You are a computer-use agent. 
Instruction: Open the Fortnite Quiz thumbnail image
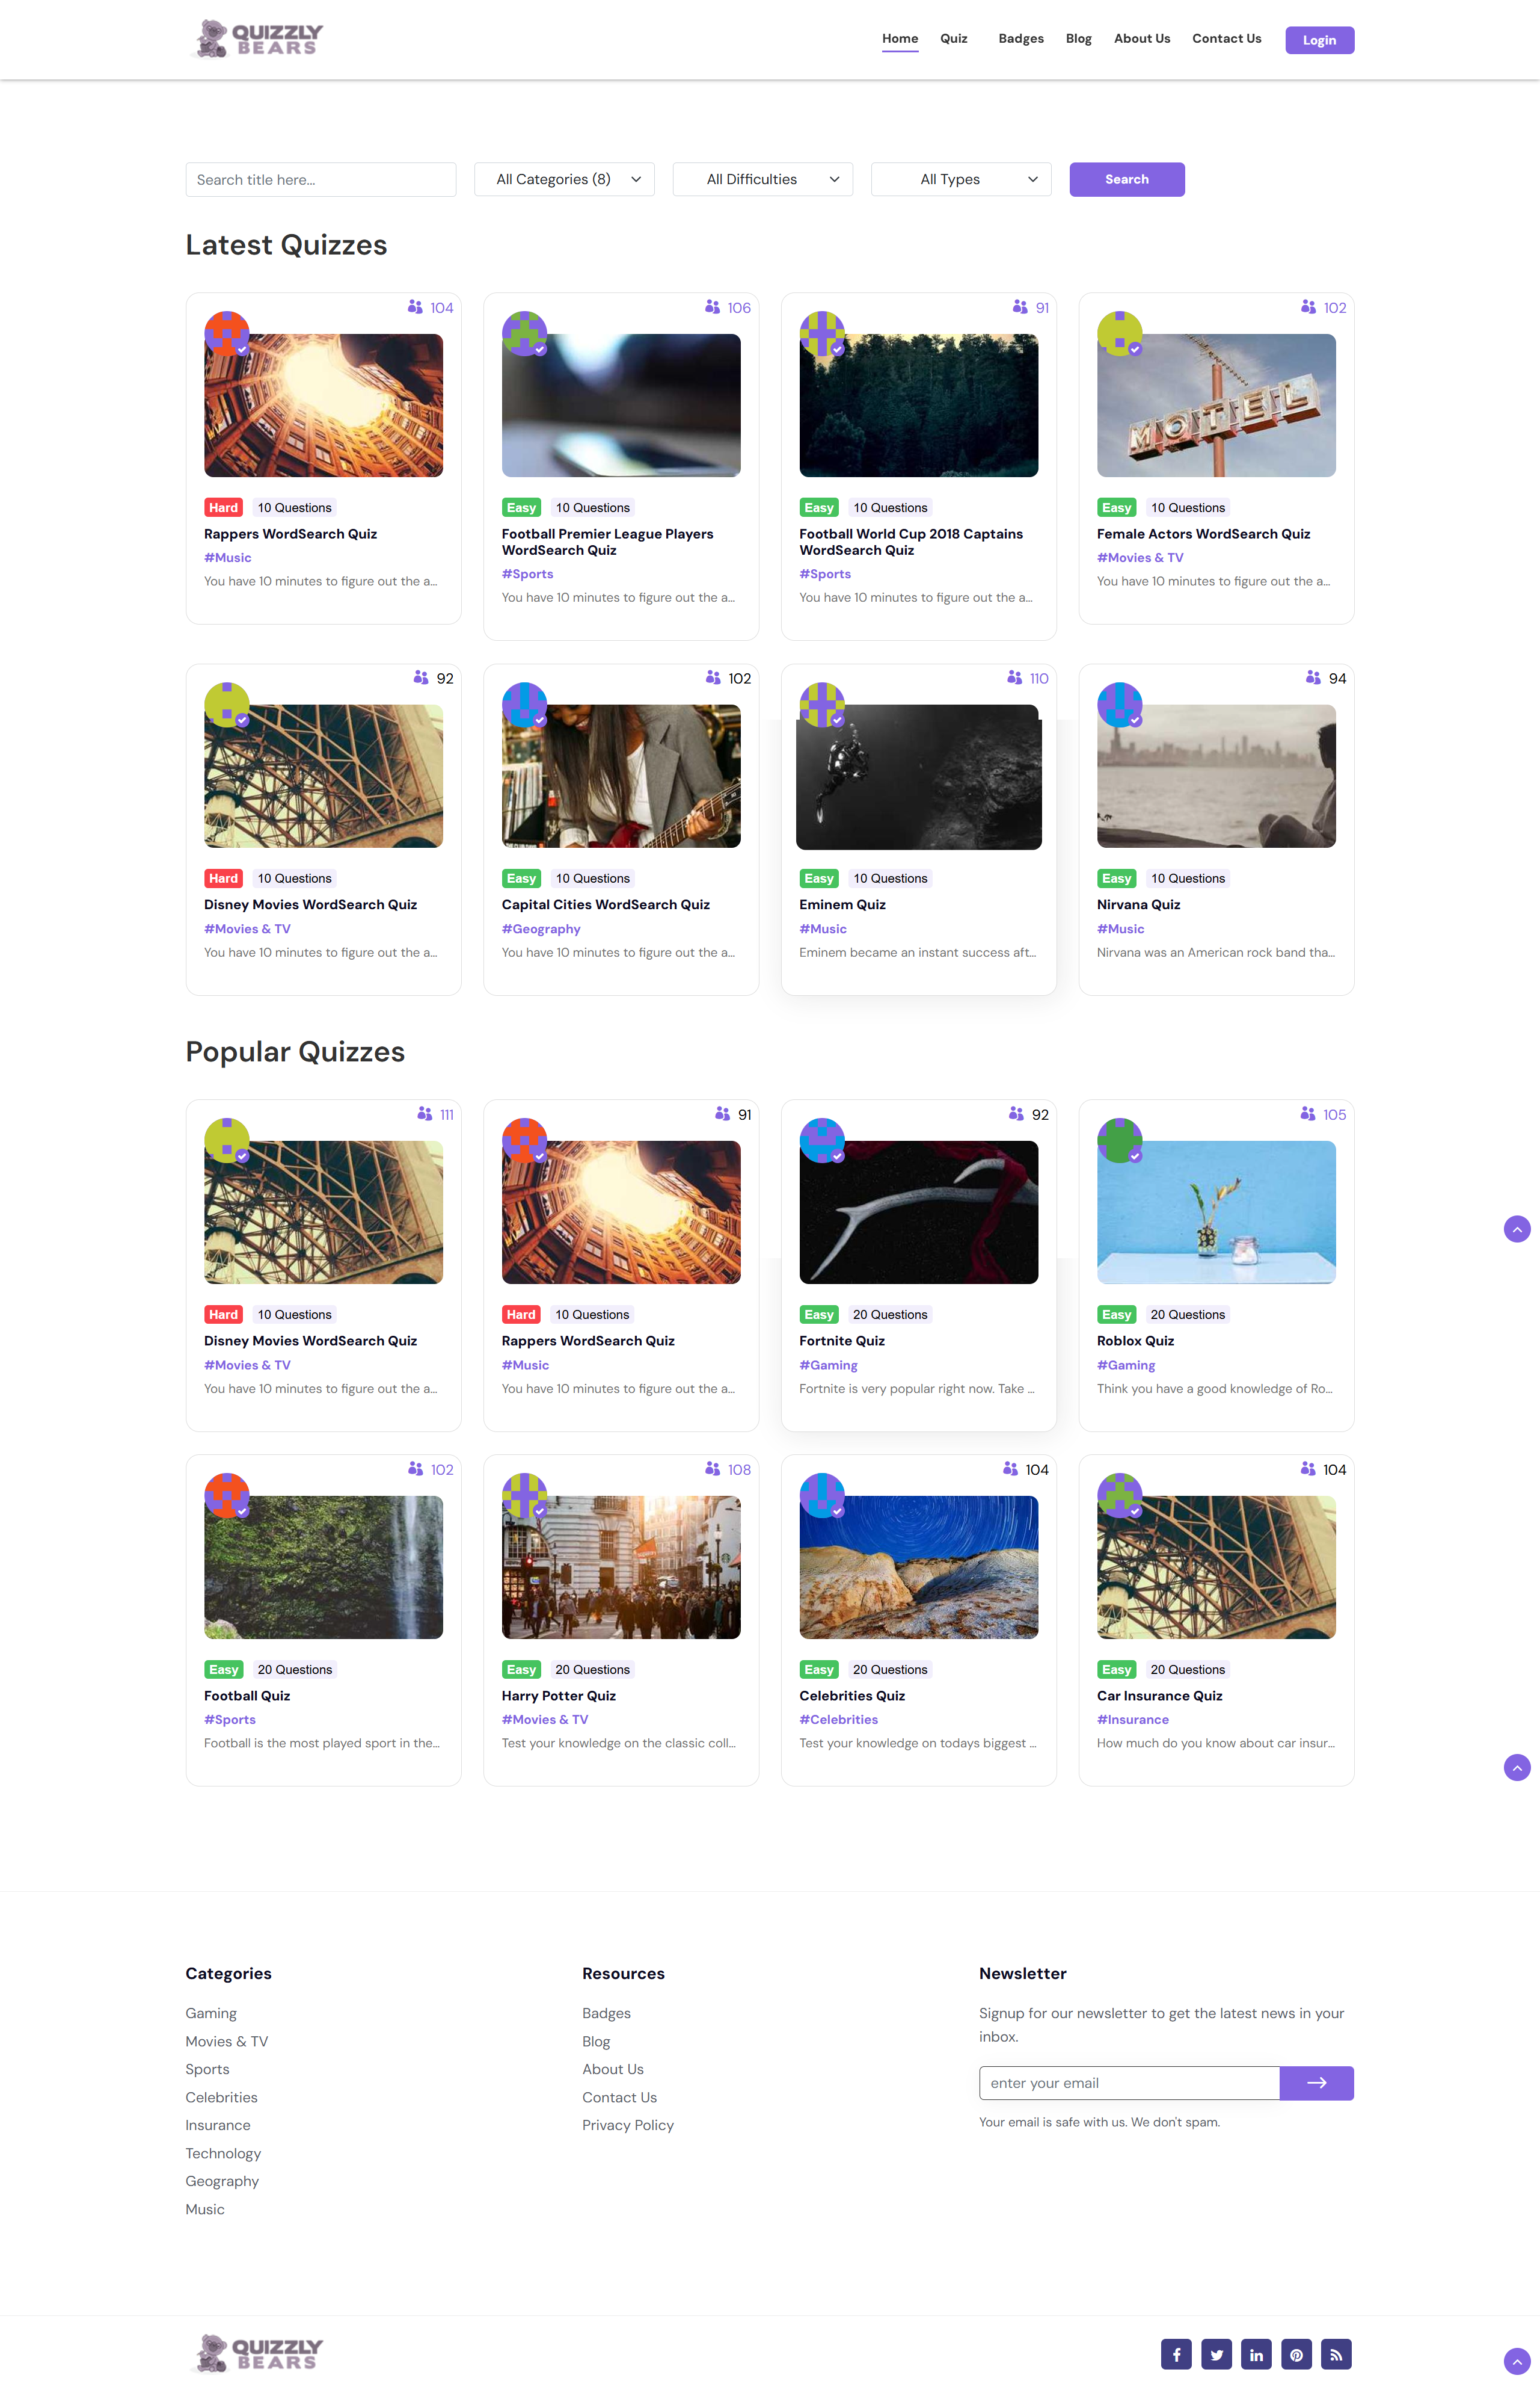click(918, 1211)
